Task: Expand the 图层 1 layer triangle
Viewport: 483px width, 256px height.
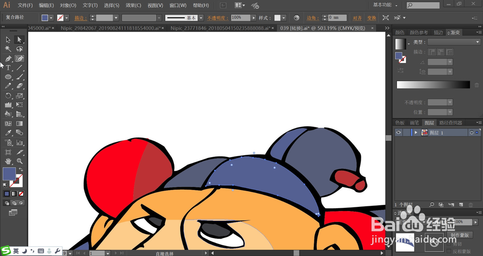Action: (x=416, y=133)
